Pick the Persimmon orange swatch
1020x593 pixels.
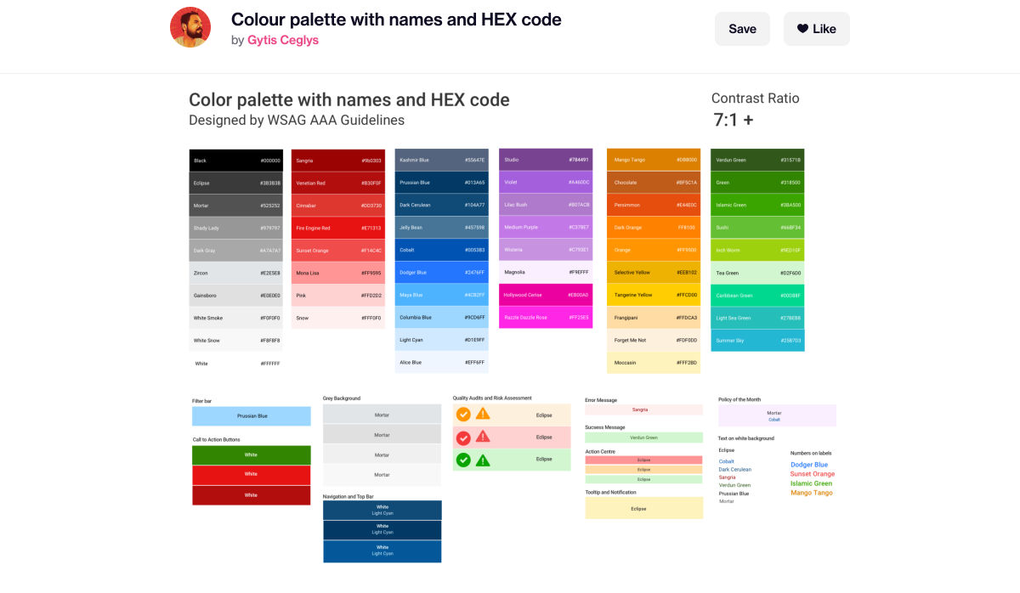point(654,205)
